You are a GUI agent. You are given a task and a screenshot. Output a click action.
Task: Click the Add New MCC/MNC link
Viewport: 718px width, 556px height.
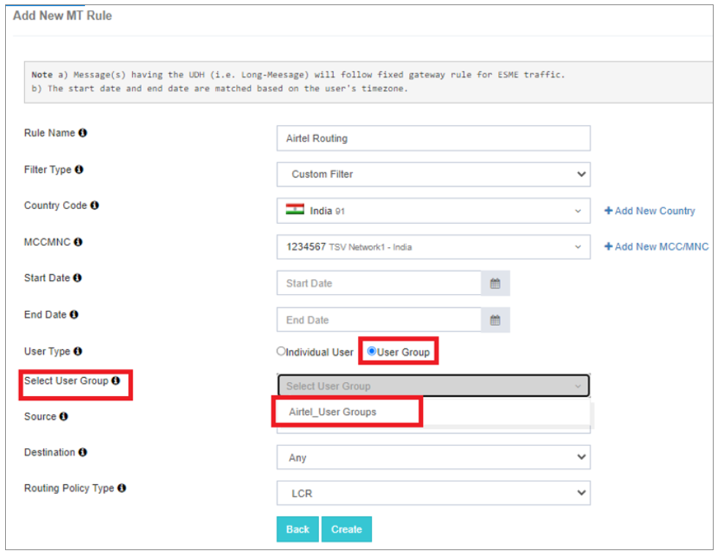(656, 246)
